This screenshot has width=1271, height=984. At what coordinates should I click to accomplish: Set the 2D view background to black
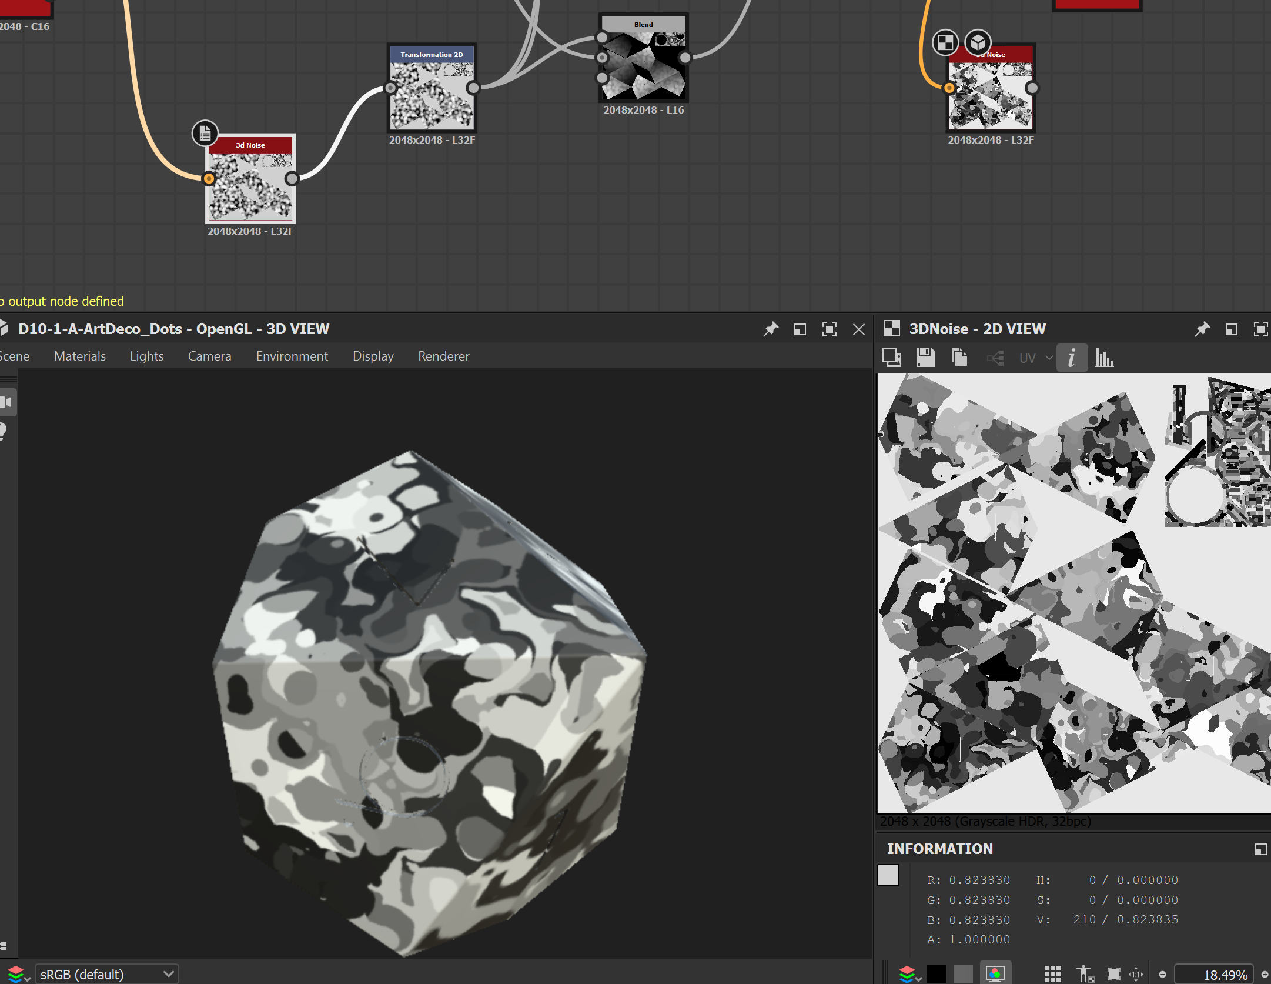click(936, 973)
